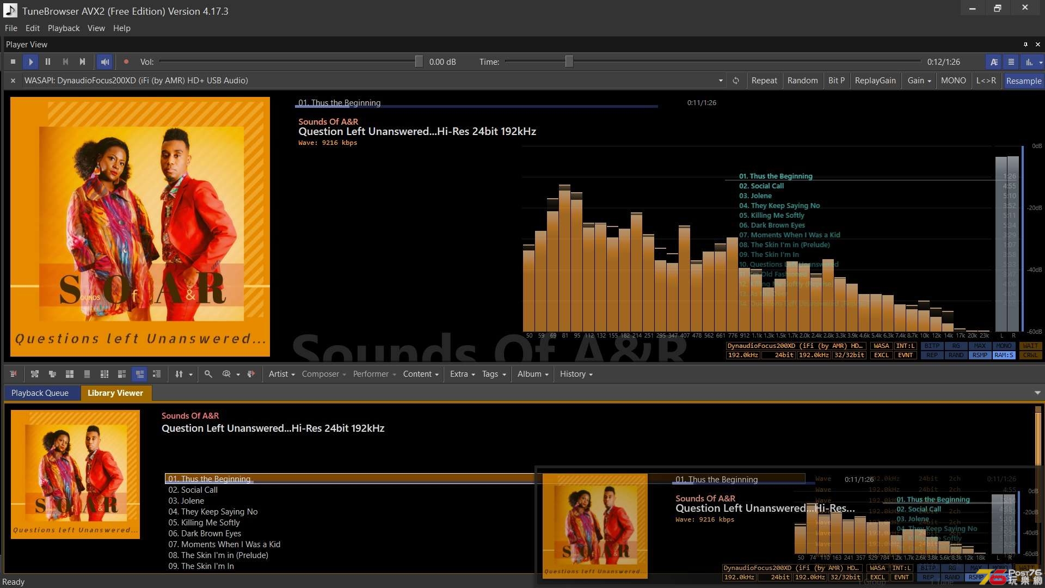Toggle ReplayGain
Image resolution: width=1045 pixels, height=588 pixels.
tap(875, 81)
